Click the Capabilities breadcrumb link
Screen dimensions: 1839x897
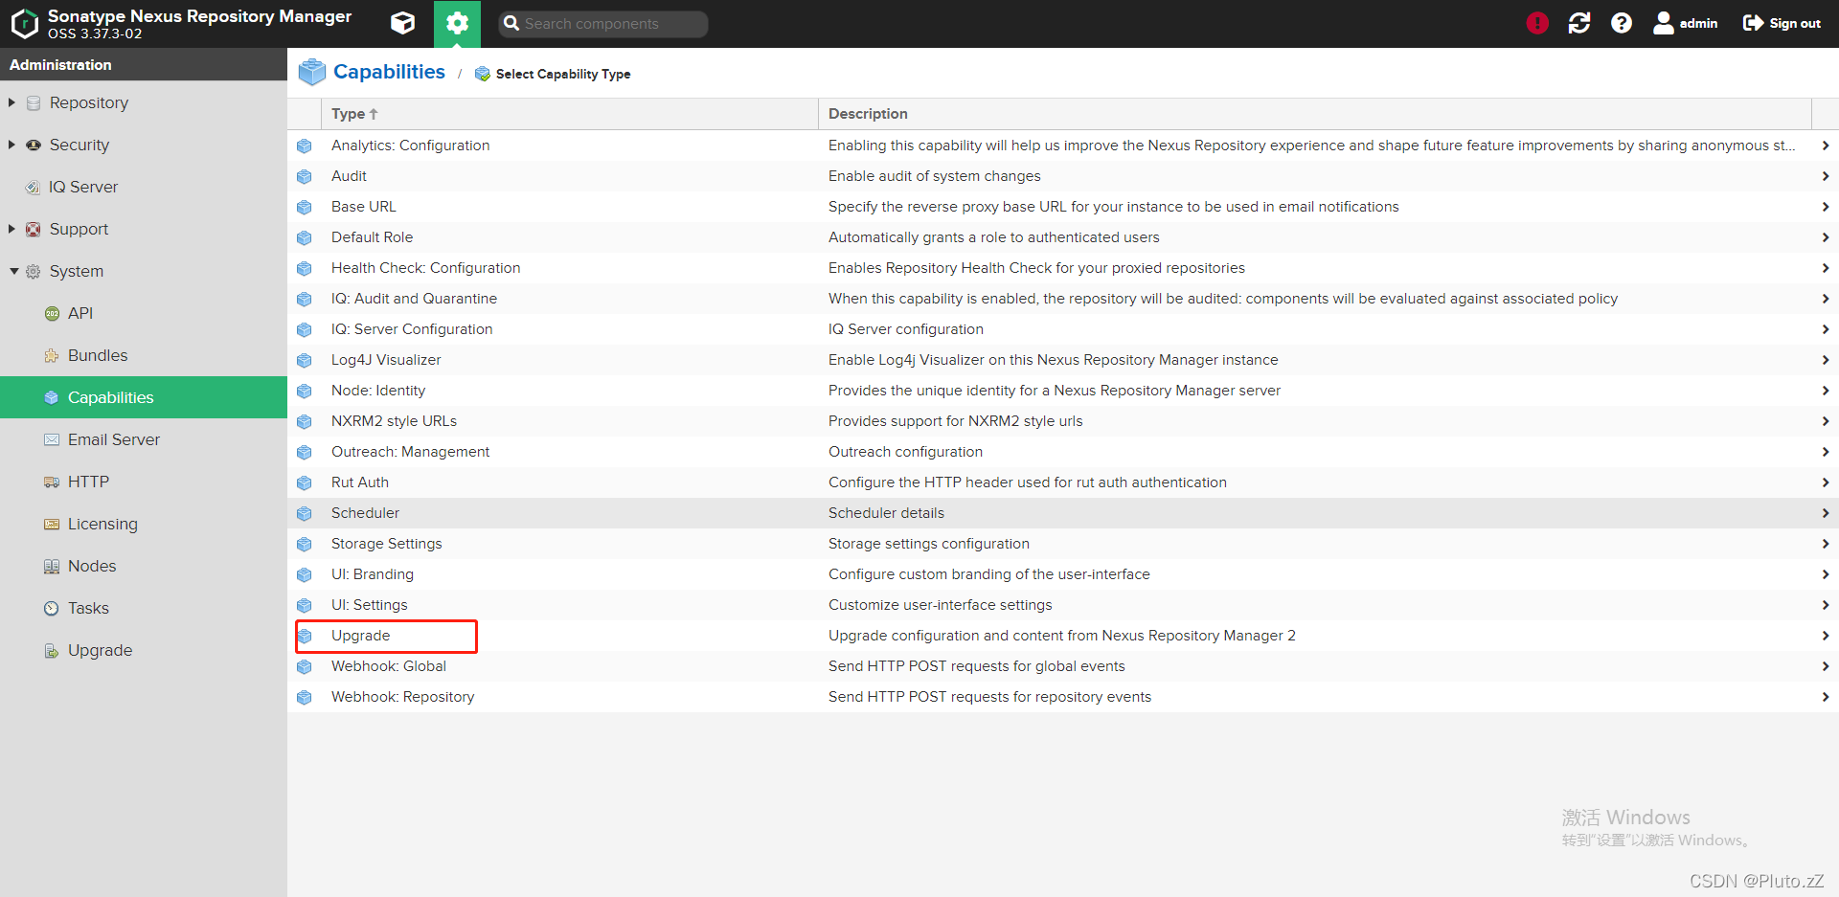[x=389, y=72]
